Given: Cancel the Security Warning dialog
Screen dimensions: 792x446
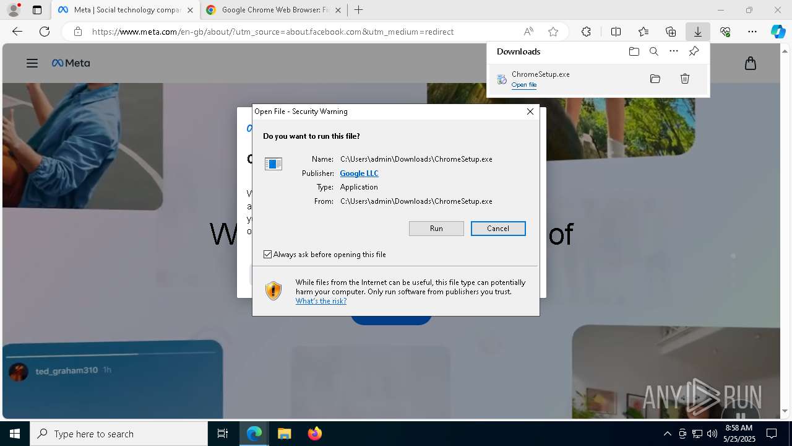Looking at the screenshot, I should tap(498, 229).
